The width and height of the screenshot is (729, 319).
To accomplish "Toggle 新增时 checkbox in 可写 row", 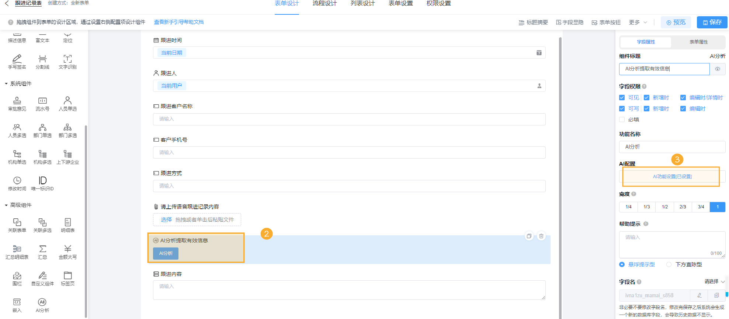I will point(646,109).
